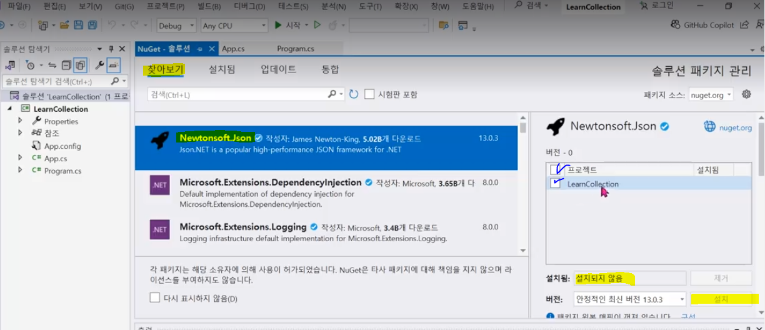Click Start Without Debugging outline arrow
Viewport: 765px width, 330px height.
pos(317,26)
